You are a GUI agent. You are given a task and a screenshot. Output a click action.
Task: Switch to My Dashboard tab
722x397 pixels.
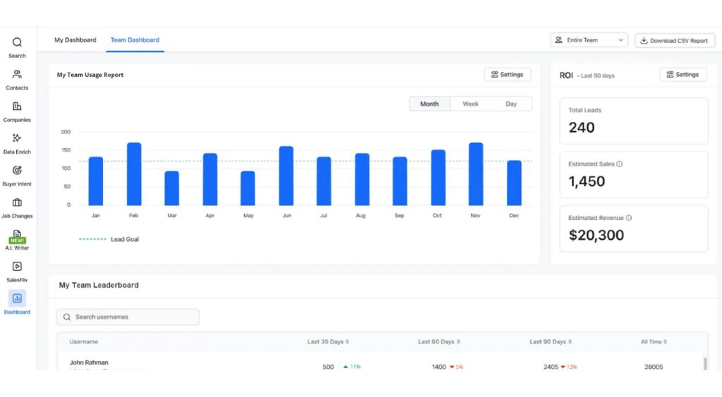pyautogui.click(x=75, y=40)
